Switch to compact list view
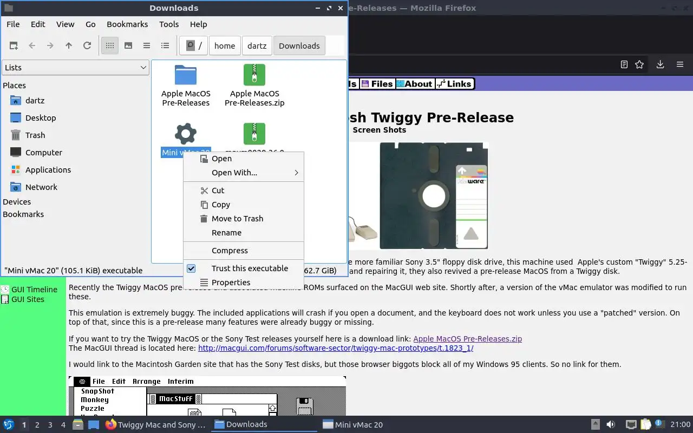Image resolution: width=693 pixels, height=433 pixels. pos(147,46)
